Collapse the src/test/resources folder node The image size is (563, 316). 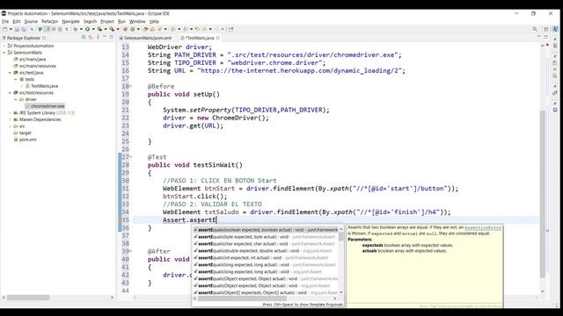click(10, 93)
